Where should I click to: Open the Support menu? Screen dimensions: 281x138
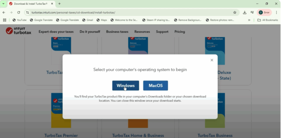coord(162,32)
